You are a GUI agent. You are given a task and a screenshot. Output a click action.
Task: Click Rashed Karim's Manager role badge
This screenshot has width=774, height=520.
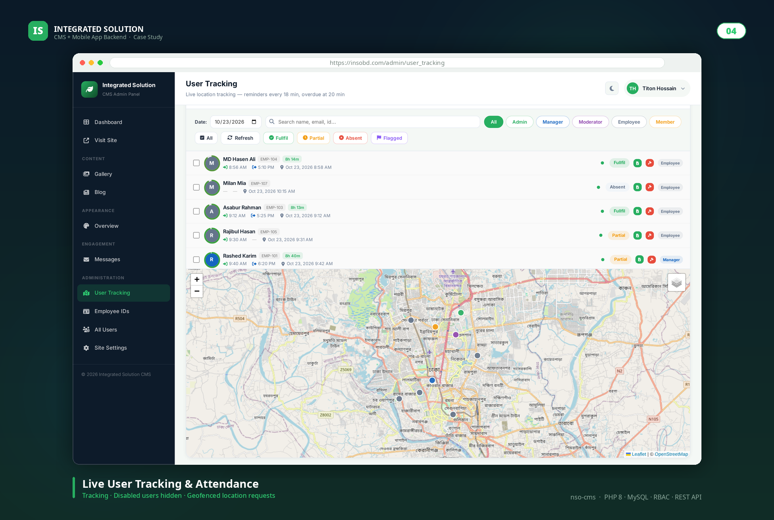tap(671, 260)
